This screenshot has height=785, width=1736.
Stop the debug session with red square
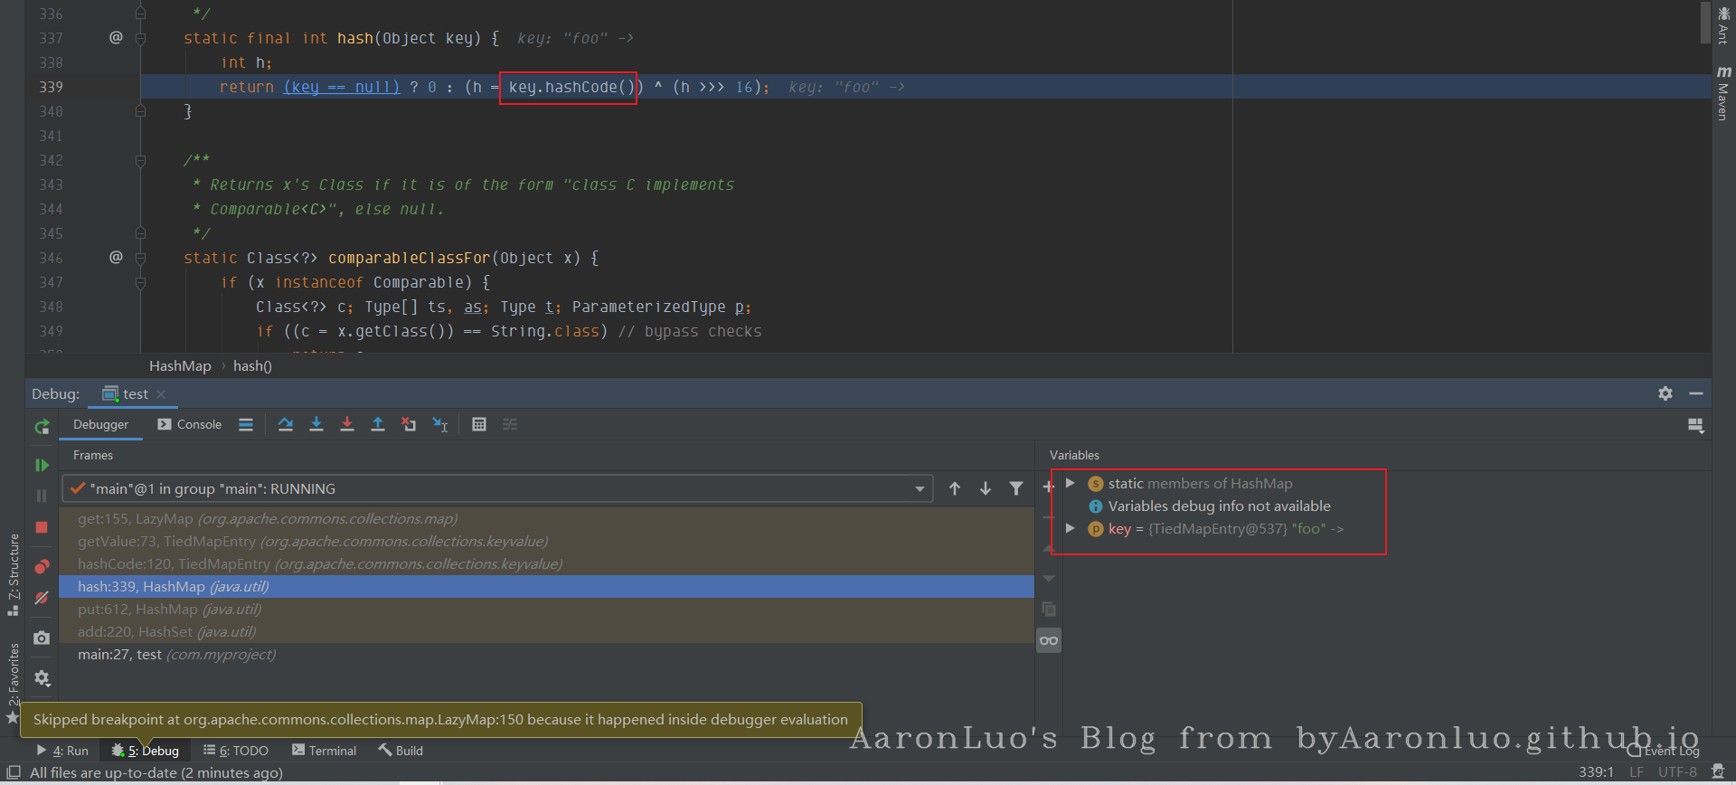(x=42, y=527)
